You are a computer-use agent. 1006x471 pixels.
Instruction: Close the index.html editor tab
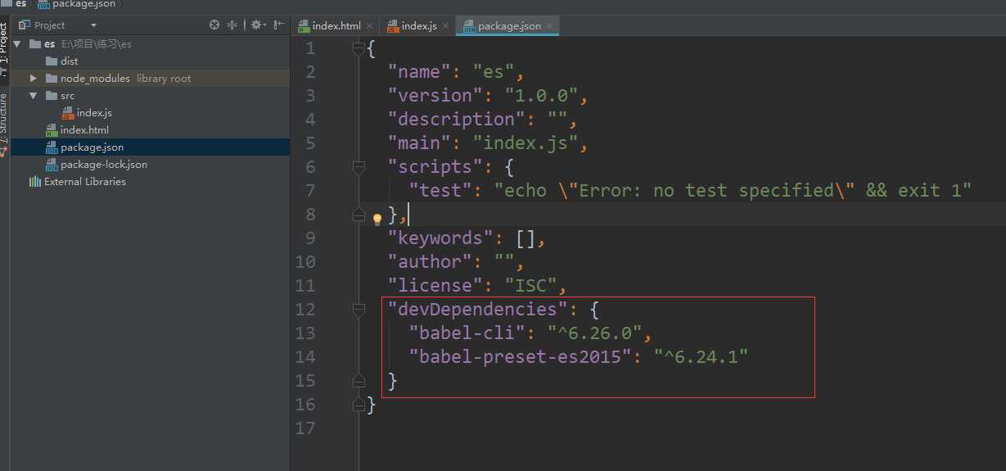click(369, 26)
